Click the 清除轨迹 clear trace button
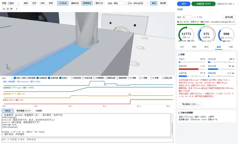 [75, 3]
